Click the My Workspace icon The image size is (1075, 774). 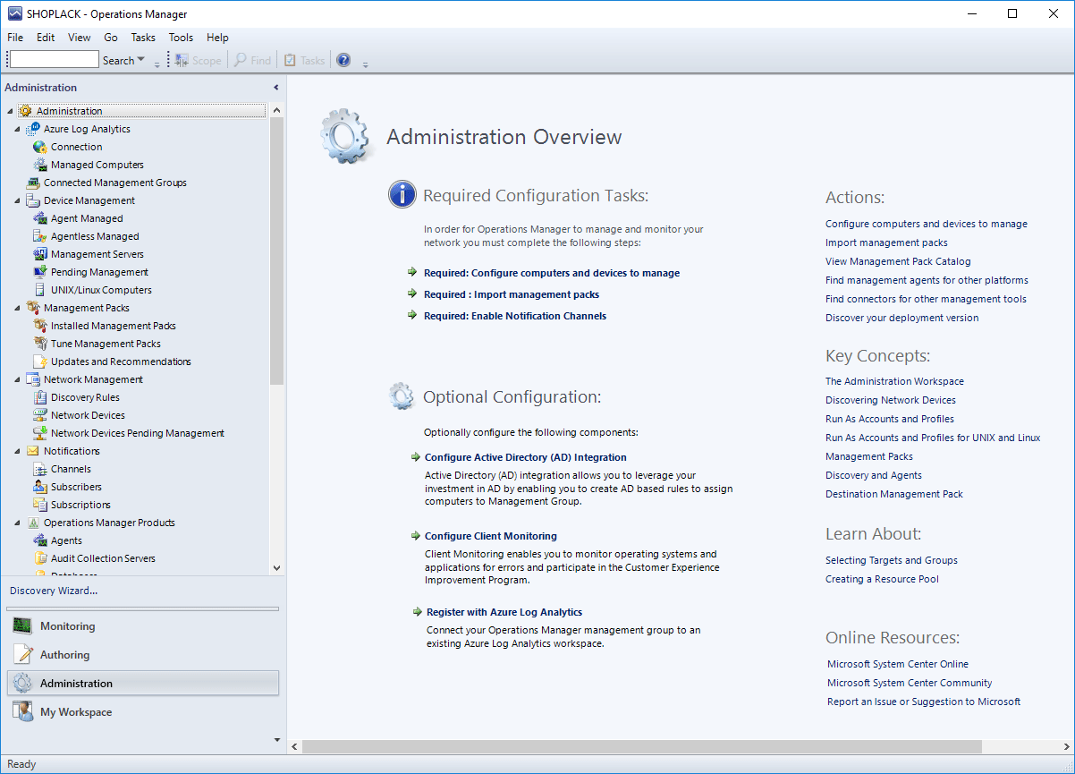click(x=22, y=712)
